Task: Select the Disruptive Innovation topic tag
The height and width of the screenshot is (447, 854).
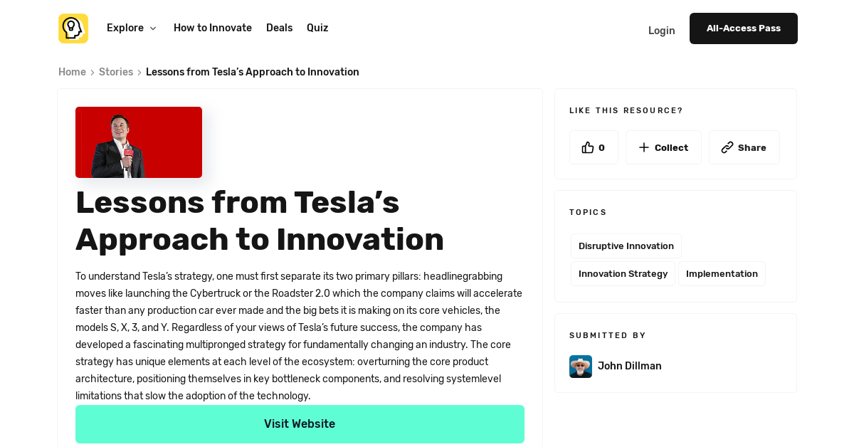Action: click(626, 246)
